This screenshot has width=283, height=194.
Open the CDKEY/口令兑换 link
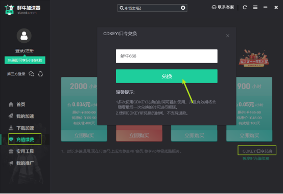pos(257,151)
